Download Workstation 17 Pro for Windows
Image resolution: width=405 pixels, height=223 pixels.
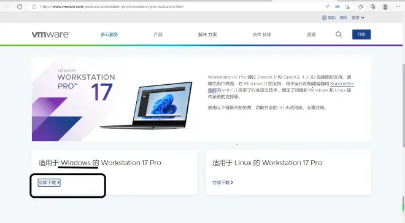[49, 182]
